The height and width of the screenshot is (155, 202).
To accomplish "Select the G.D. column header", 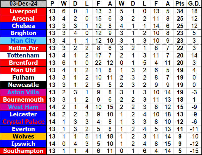I will coord(194,4).
